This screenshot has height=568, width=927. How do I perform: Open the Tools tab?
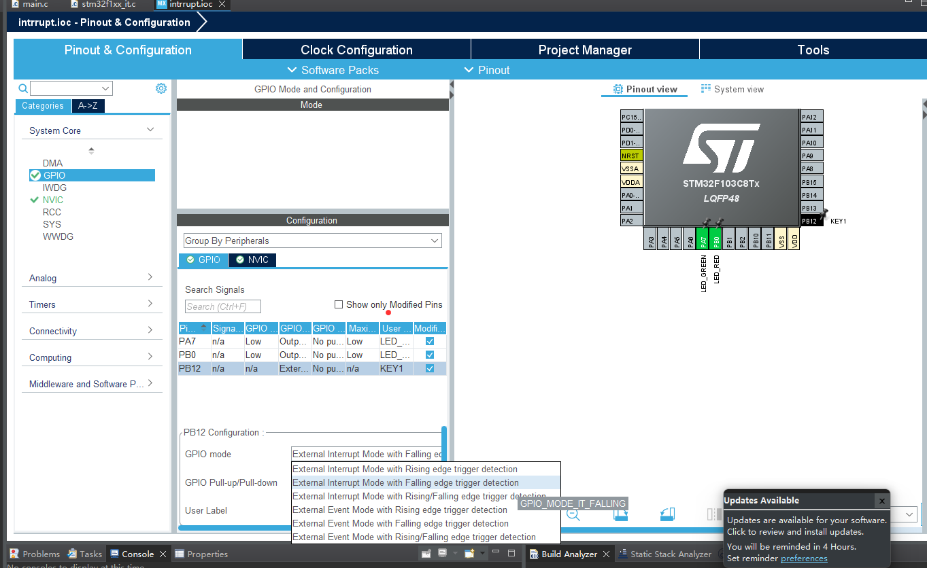click(813, 50)
